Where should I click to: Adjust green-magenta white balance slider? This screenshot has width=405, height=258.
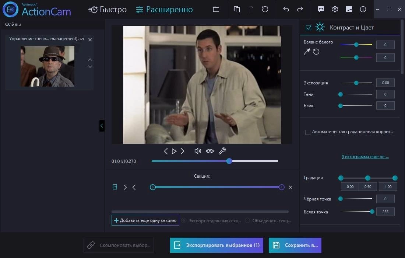pyautogui.click(x=356, y=57)
